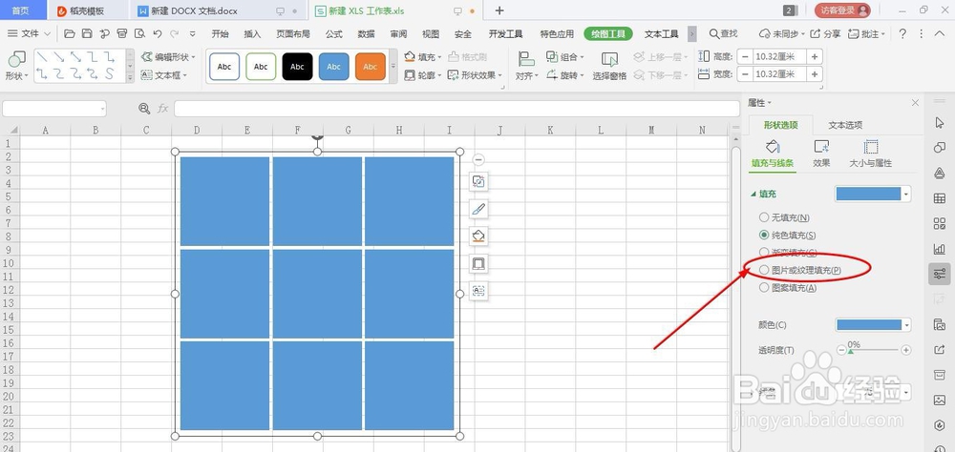This screenshot has width=955, height=452.
Task: Switch to the 文本工具 ribbon tab
Action: click(x=662, y=34)
